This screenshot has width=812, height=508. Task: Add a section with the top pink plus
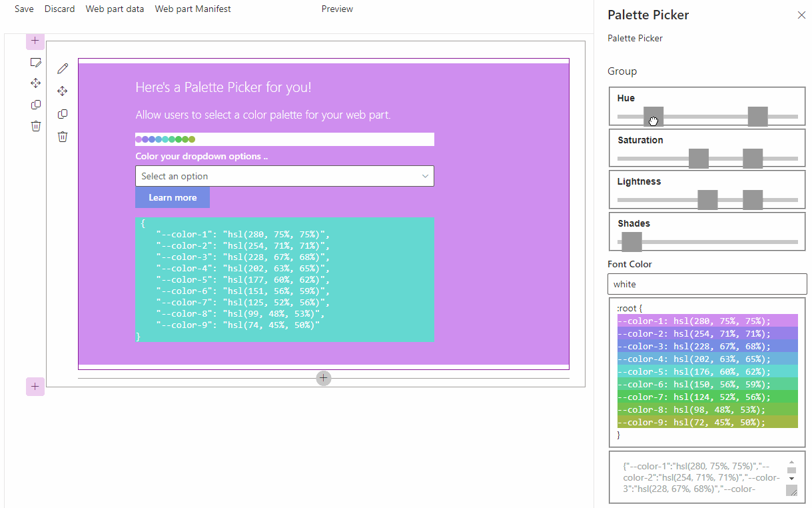tap(35, 41)
